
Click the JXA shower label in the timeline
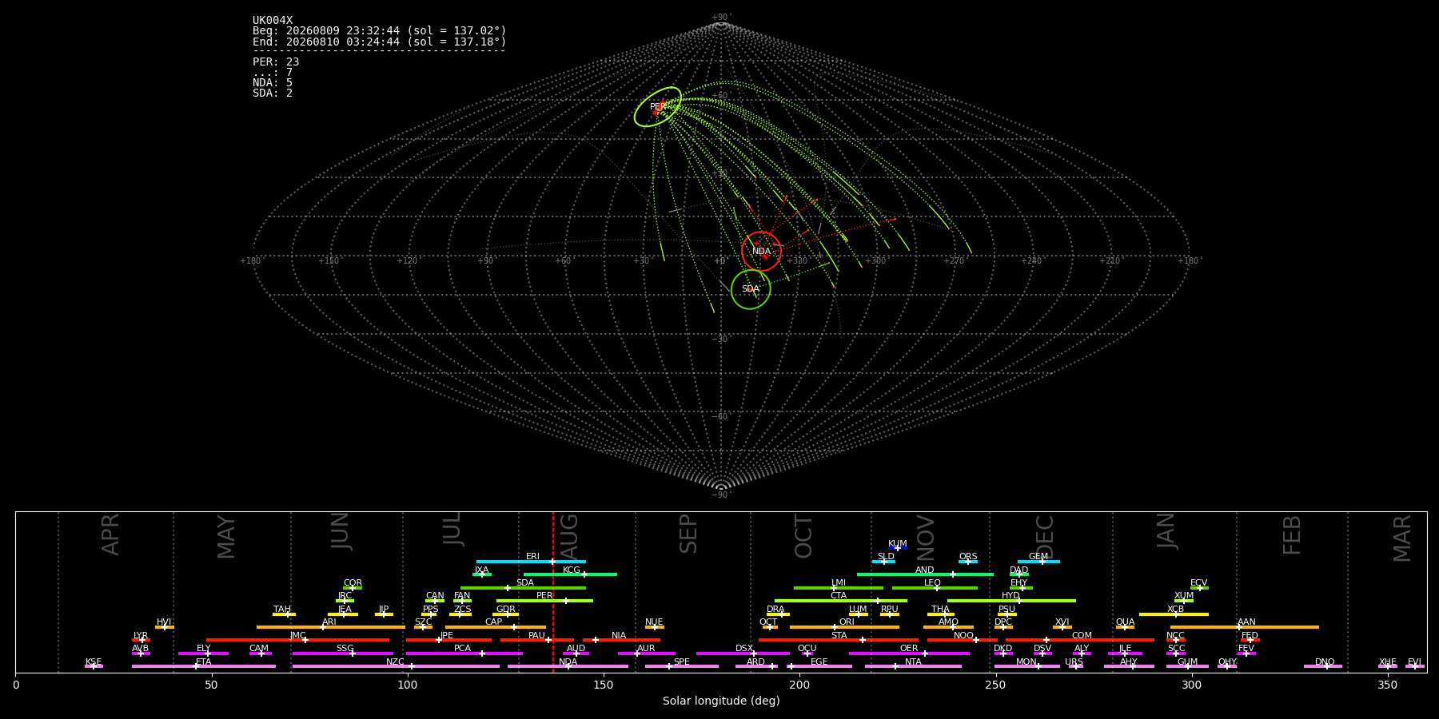pyautogui.click(x=481, y=570)
